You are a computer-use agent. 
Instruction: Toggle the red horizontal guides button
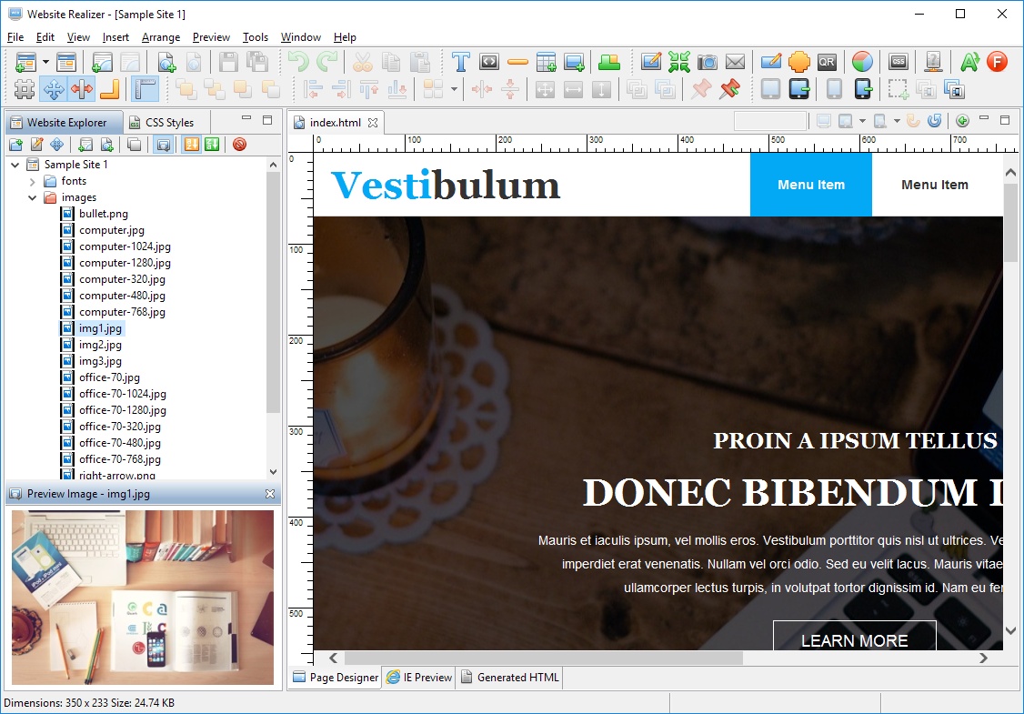[82, 89]
